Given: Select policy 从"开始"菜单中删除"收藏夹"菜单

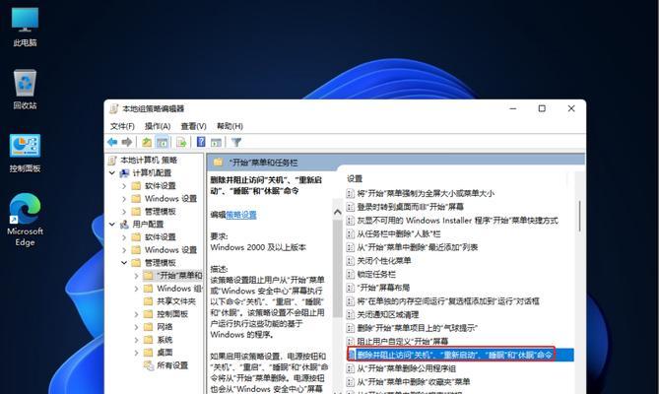Looking at the screenshot, I should coord(413,382).
